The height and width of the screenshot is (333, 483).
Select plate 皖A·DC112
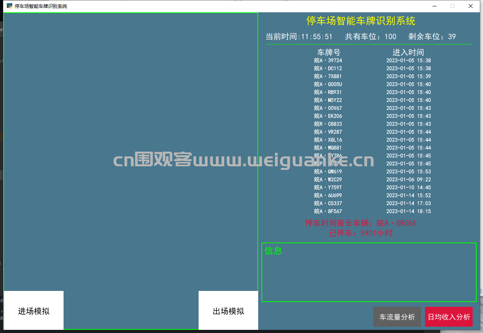(x=328, y=69)
